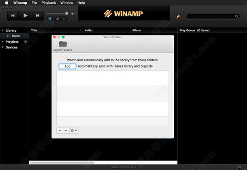Click the previous track button

[13, 16]
